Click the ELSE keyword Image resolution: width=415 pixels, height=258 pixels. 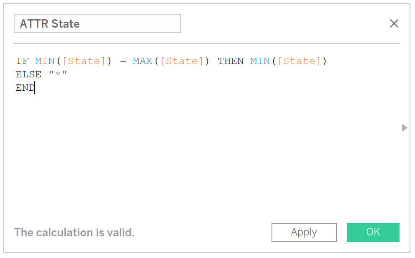(28, 74)
